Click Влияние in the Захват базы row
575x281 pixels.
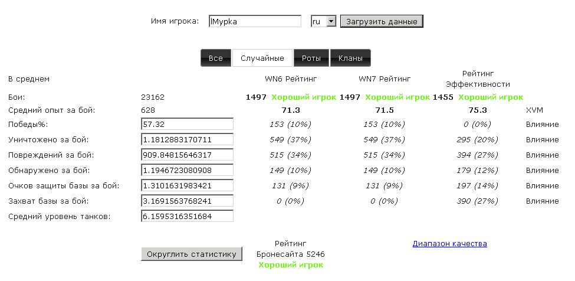[543, 201]
